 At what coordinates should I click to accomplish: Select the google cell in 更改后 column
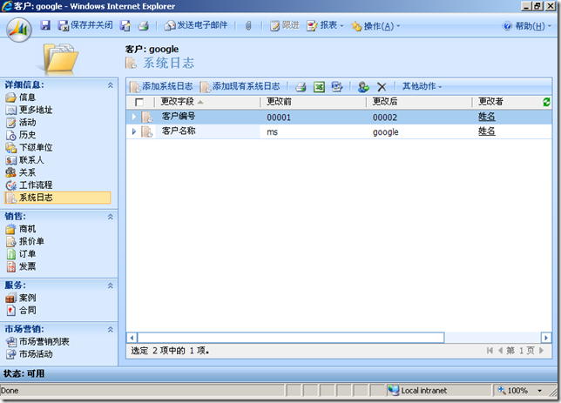385,132
